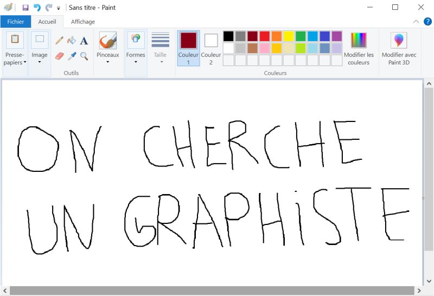Pick the black color swatch
Image resolution: width=434 pixels, height=296 pixels.
pos(228,36)
